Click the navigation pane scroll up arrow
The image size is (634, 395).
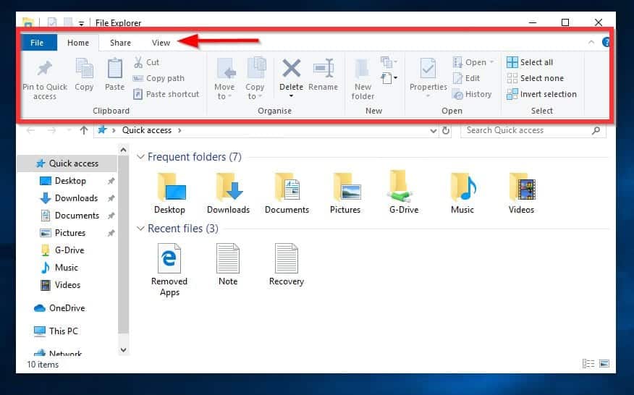pyautogui.click(x=123, y=150)
